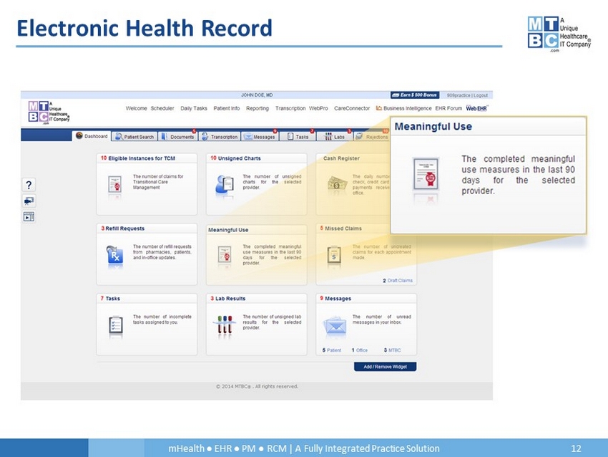Screen dimensions: 608x457
Task: Open the Messages tab
Action: (260, 137)
